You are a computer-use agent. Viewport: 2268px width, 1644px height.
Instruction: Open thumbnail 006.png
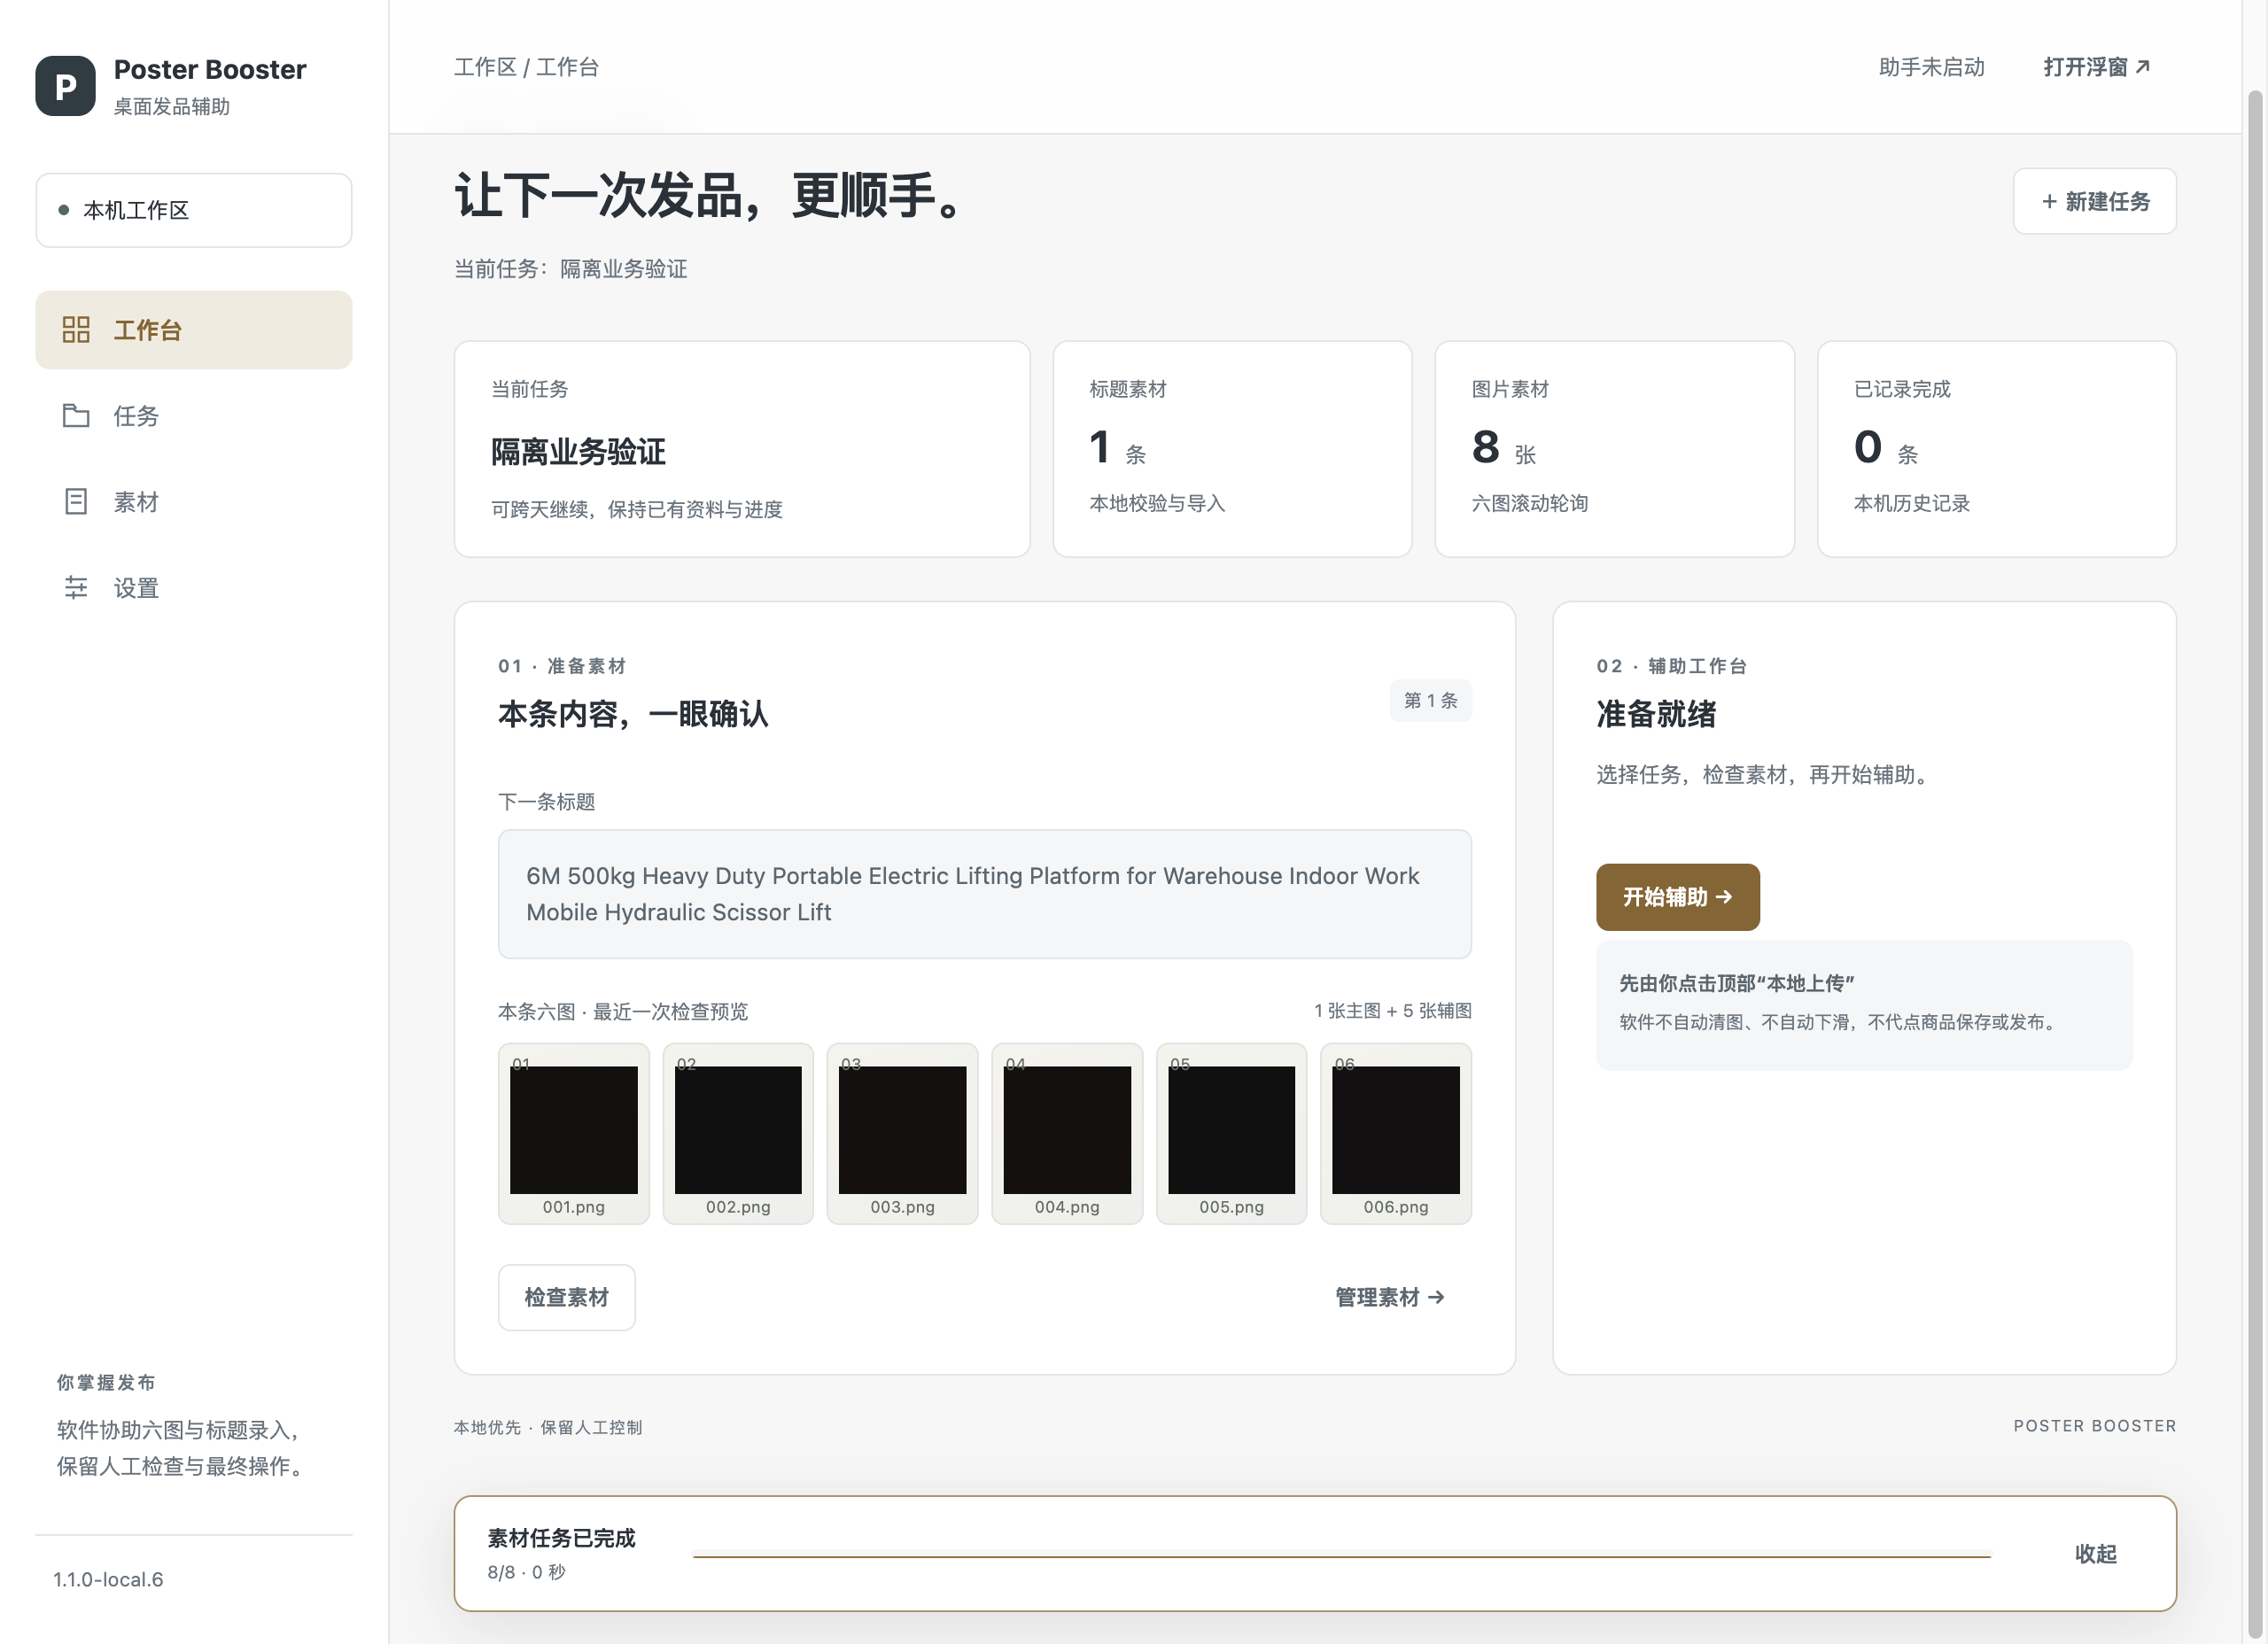[x=1396, y=1133]
